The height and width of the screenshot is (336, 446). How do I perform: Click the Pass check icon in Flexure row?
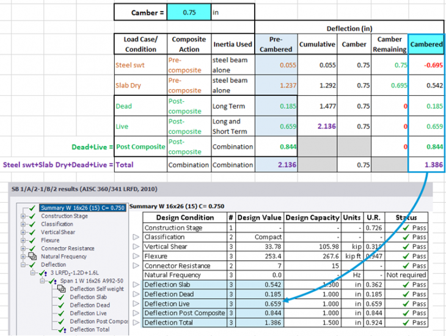406,256
